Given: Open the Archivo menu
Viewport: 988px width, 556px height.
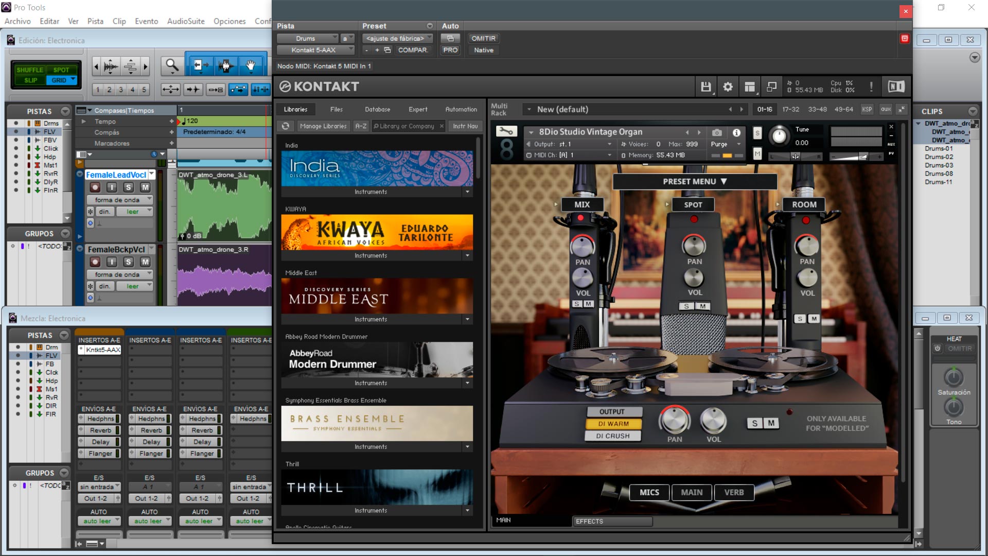Looking at the screenshot, I should click(x=17, y=21).
